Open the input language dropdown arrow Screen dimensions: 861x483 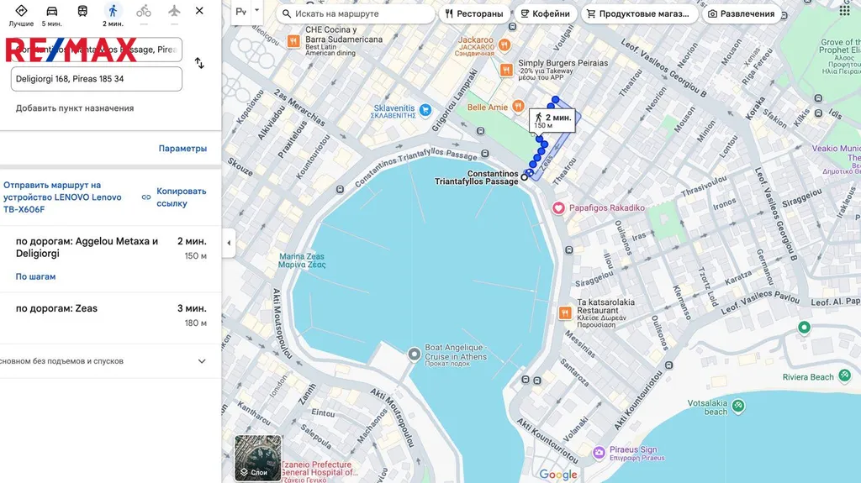pyautogui.click(x=257, y=12)
